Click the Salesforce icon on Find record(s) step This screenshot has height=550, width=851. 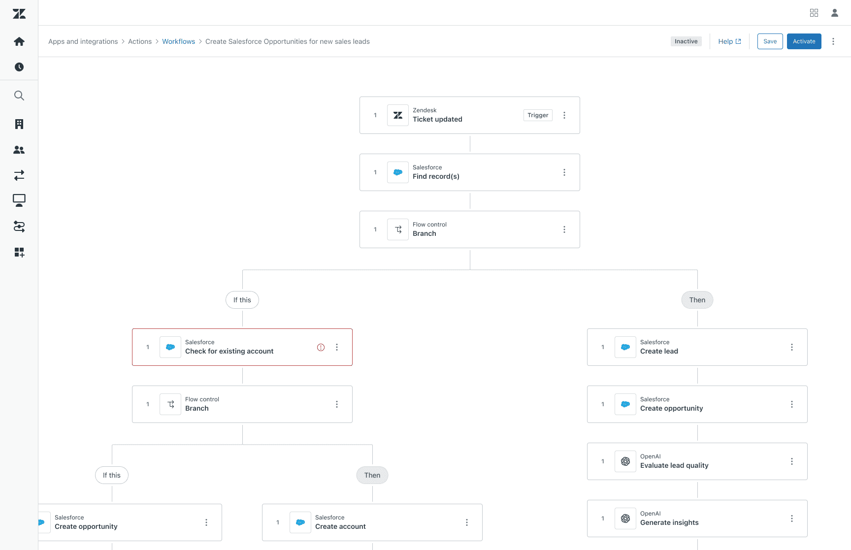[398, 172]
